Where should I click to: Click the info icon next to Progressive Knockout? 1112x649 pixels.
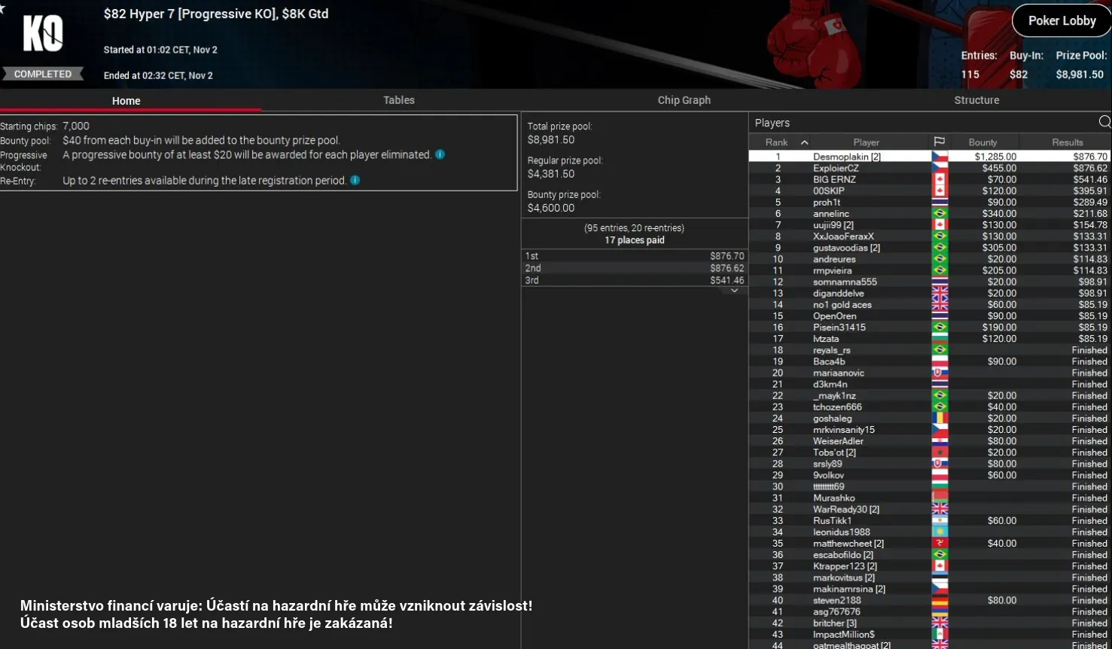coord(440,154)
